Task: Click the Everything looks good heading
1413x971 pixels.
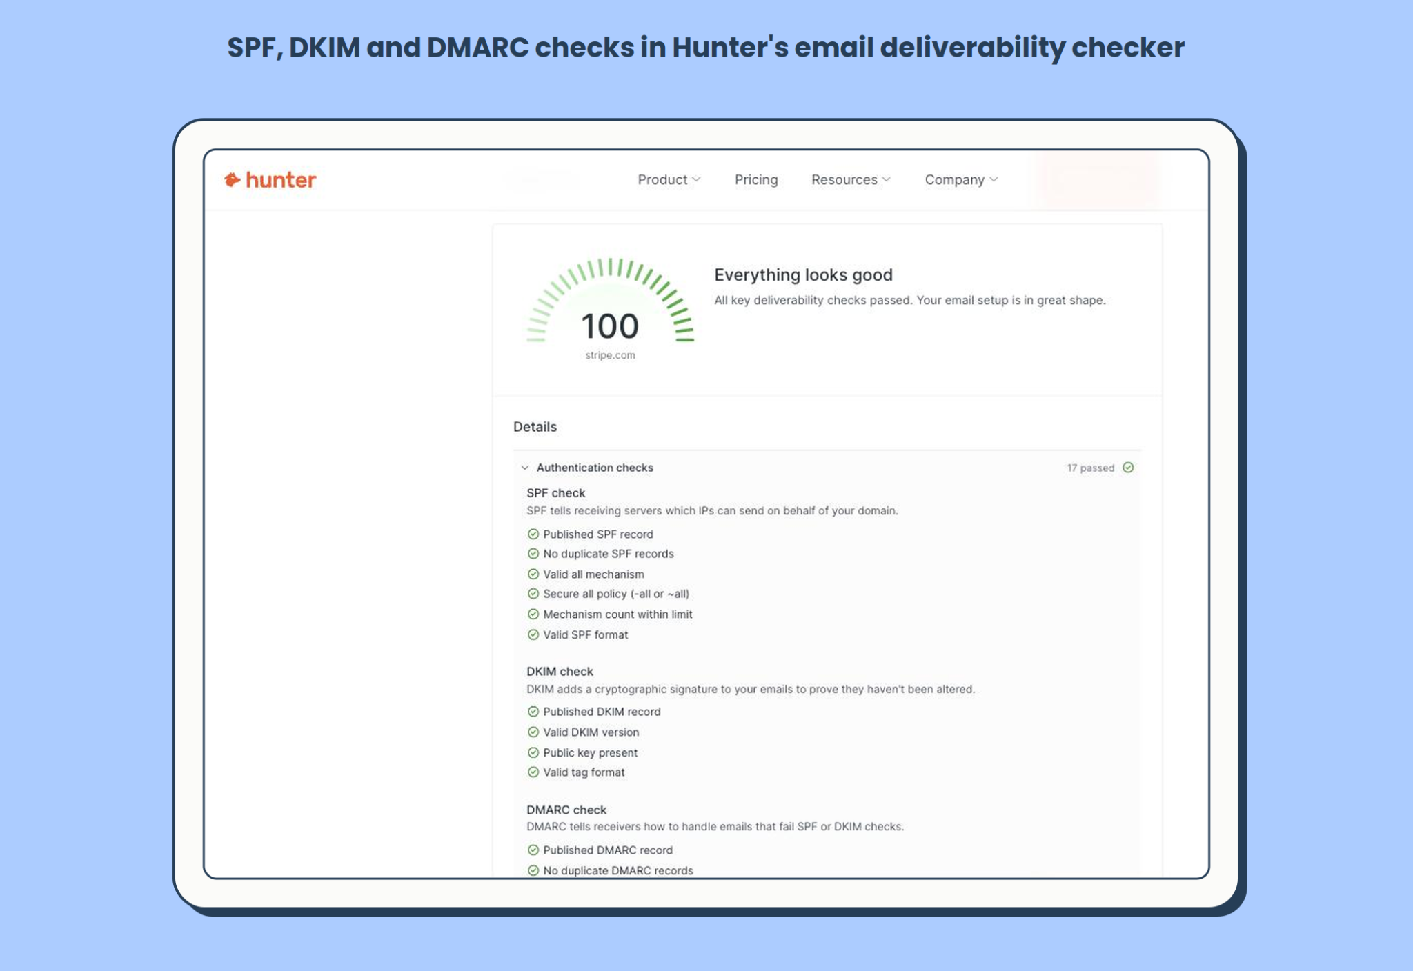Action: click(x=803, y=274)
